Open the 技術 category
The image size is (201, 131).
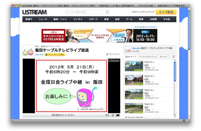click(x=117, y=19)
